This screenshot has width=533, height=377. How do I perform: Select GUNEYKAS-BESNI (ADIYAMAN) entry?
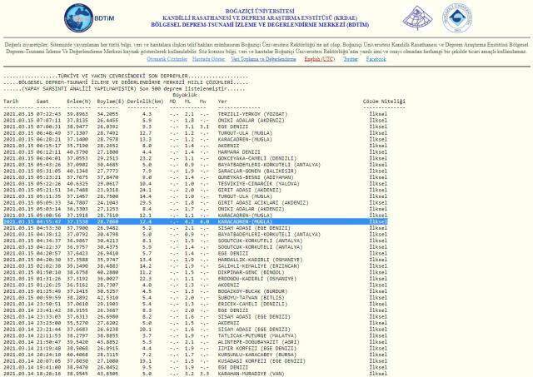(256, 177)
